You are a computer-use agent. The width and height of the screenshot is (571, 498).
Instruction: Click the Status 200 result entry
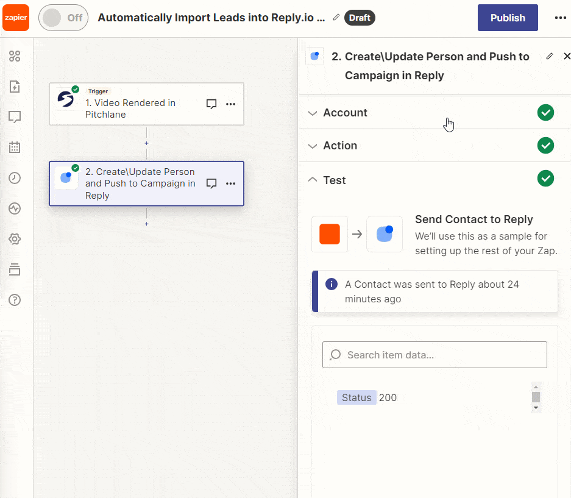[367, 397]
